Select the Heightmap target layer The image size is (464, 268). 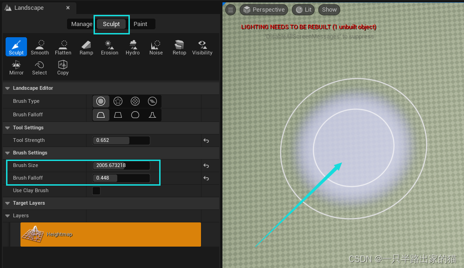[x=111, y=234]
